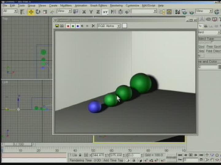Restrict transform to the X axis
221x165 pixels.
(84, 12)
